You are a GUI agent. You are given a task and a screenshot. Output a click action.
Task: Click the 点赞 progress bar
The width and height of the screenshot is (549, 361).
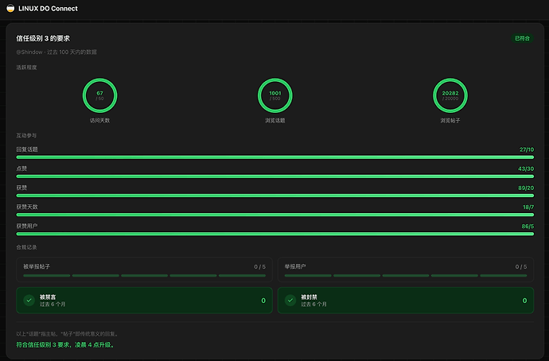(x=274, y=177)
